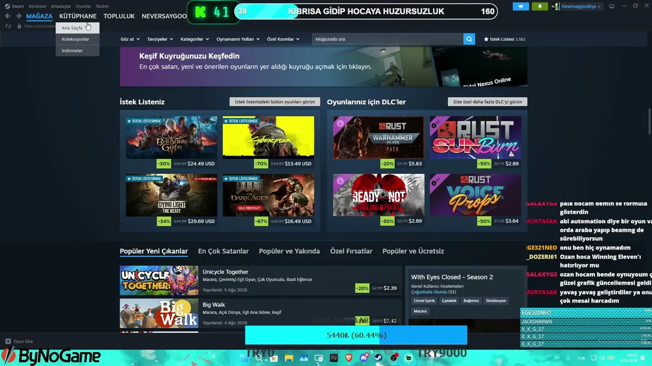Screen dimensions: 652x366
Task: Open the announcements megaphone button
Action: 521,6
